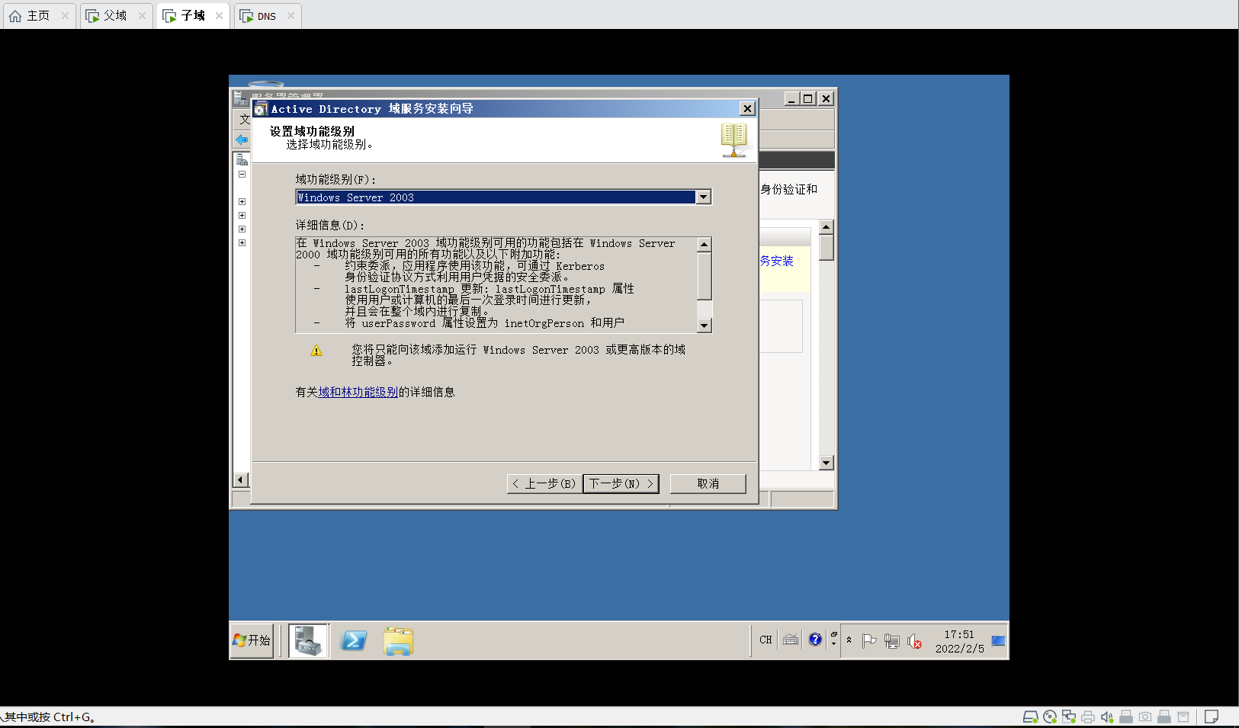The image size is (1239, 728).
Task: Click the blue help icon on language bar
Action: [815, 640]
